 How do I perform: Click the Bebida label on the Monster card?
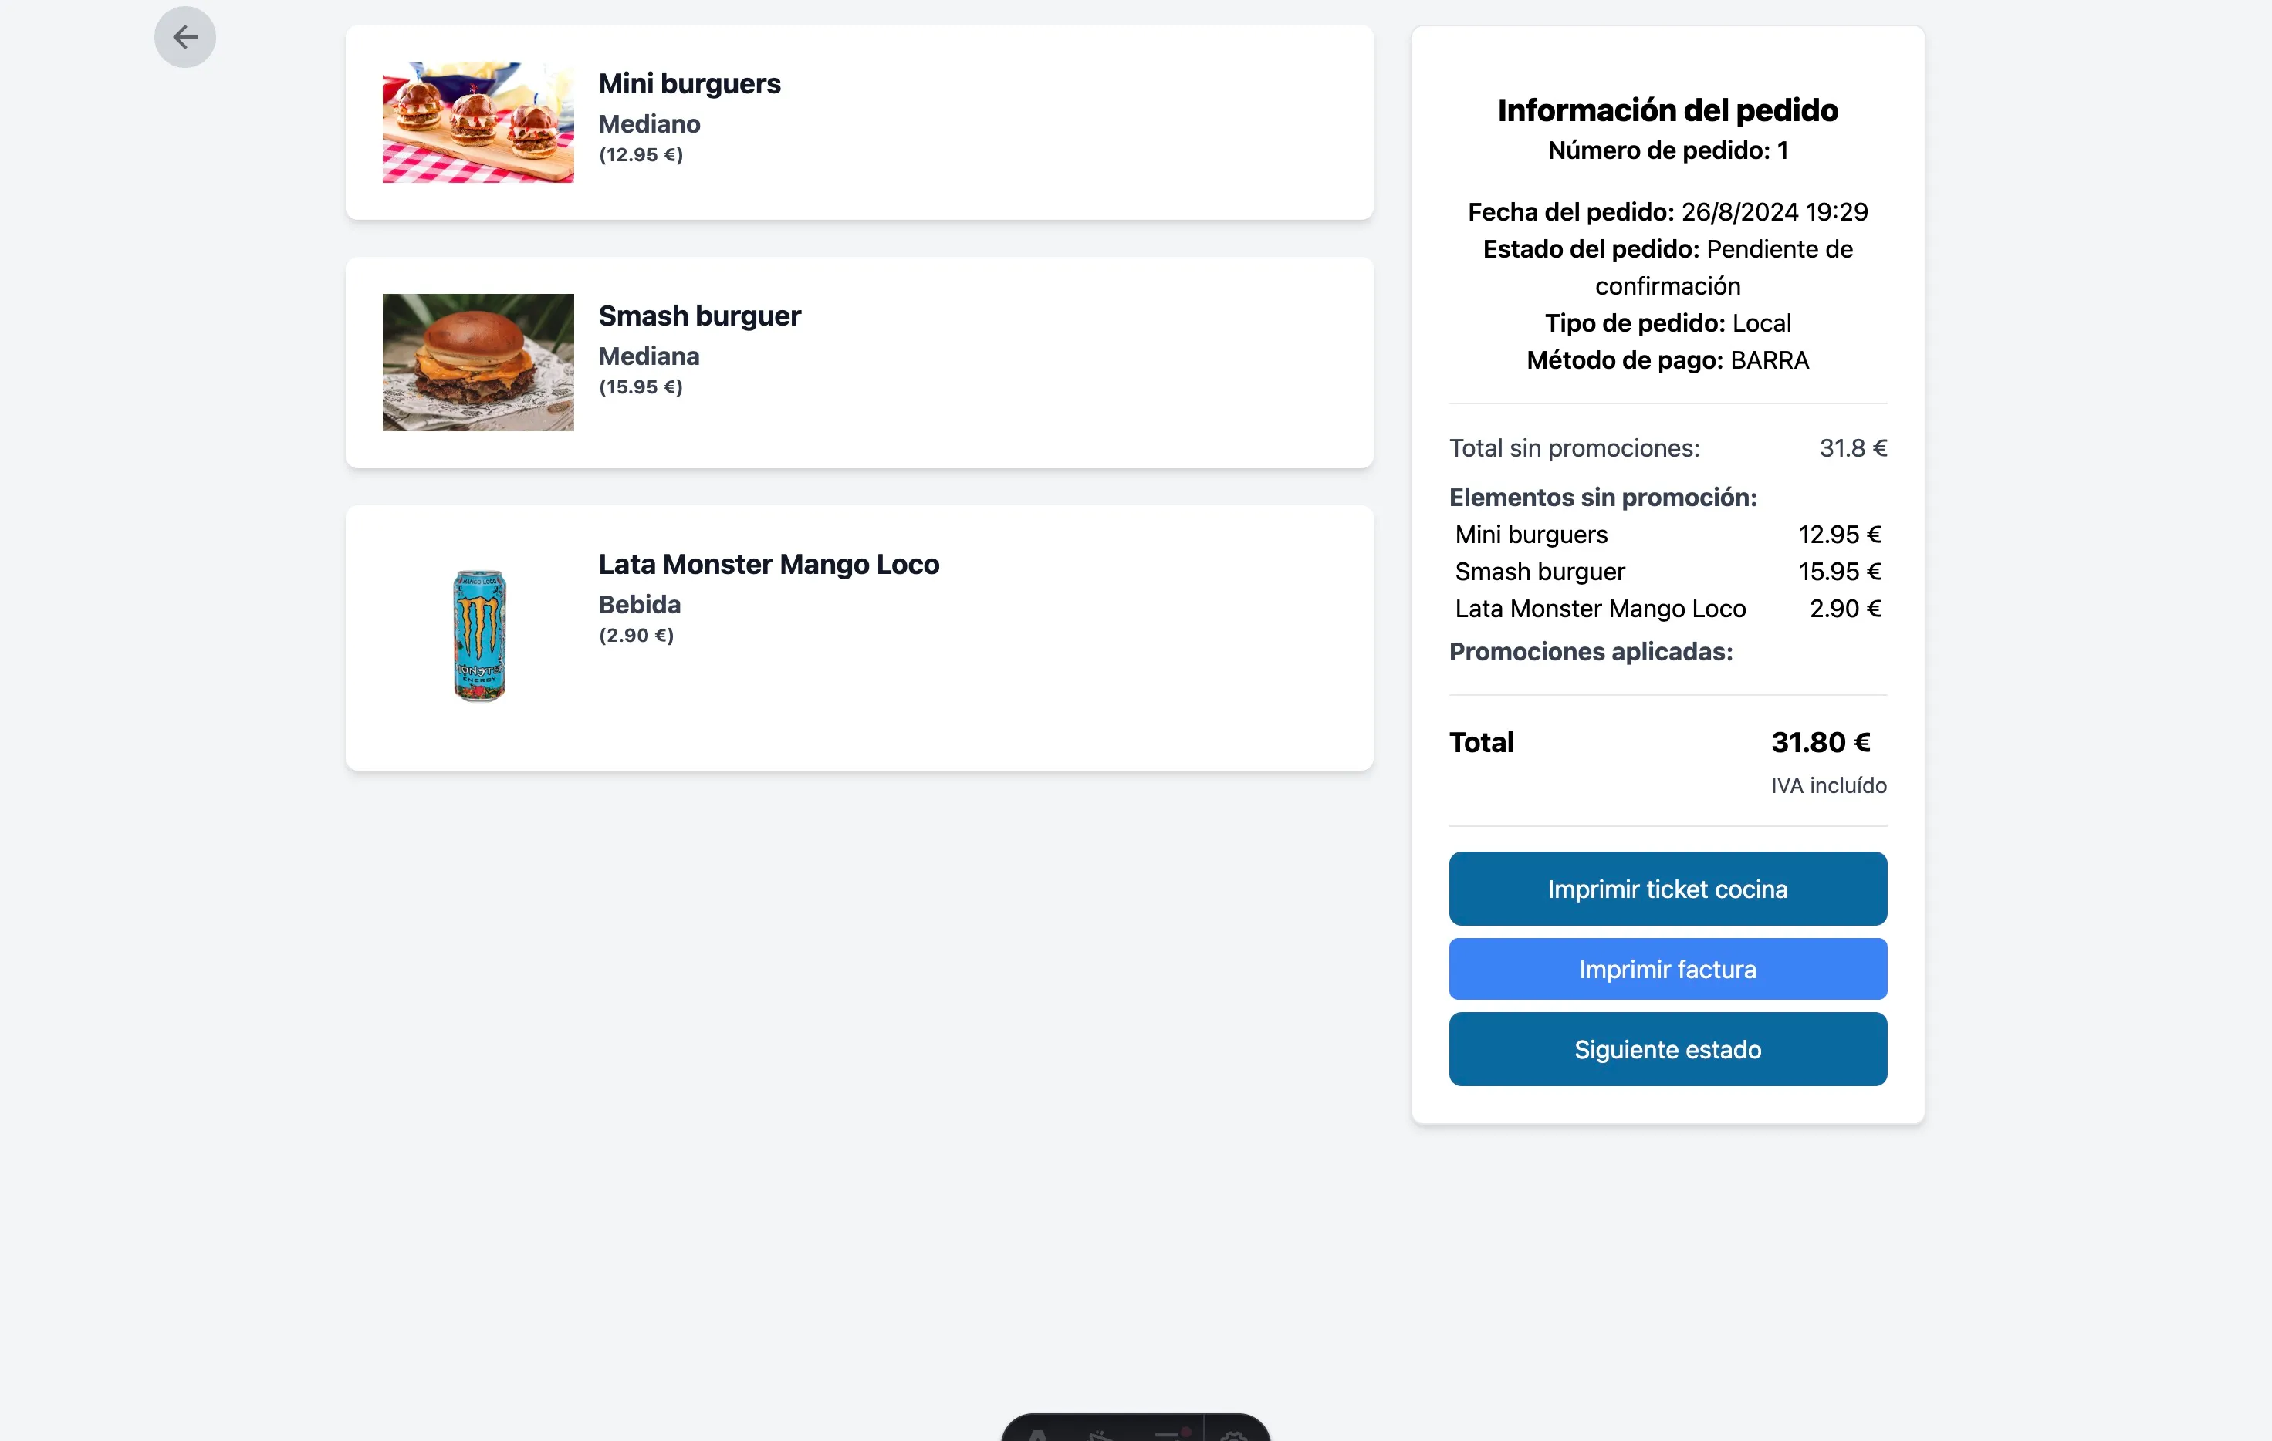click(639, 605)
